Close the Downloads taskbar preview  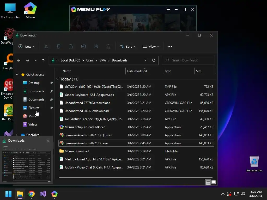(48, 141)
